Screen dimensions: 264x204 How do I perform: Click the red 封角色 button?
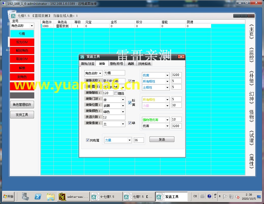tap(22, 77)
